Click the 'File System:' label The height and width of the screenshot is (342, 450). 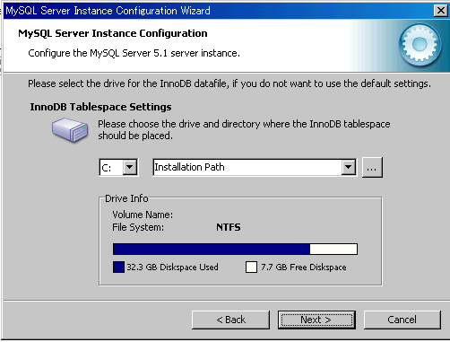pos(138,227)
